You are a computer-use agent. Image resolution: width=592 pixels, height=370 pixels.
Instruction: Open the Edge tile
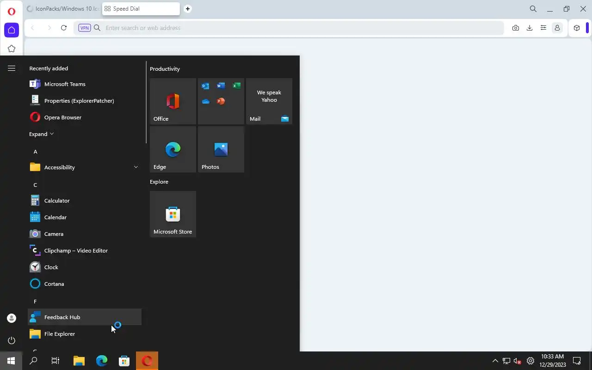pos(173,149)
